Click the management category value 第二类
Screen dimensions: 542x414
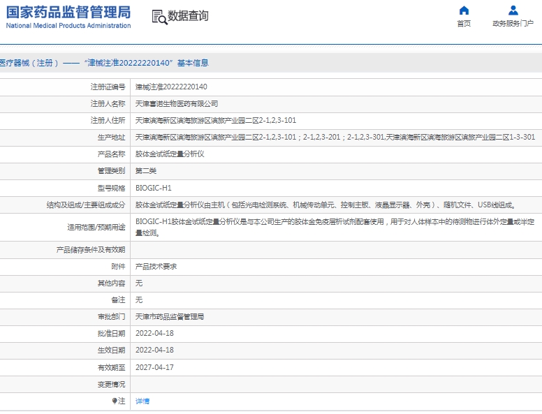(146, 171)
